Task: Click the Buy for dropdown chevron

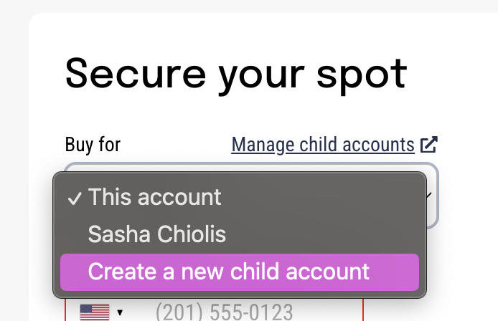Action: coord(429,196)
